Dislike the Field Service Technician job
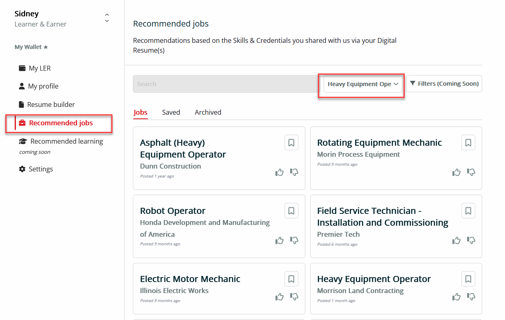 [471, 240]
